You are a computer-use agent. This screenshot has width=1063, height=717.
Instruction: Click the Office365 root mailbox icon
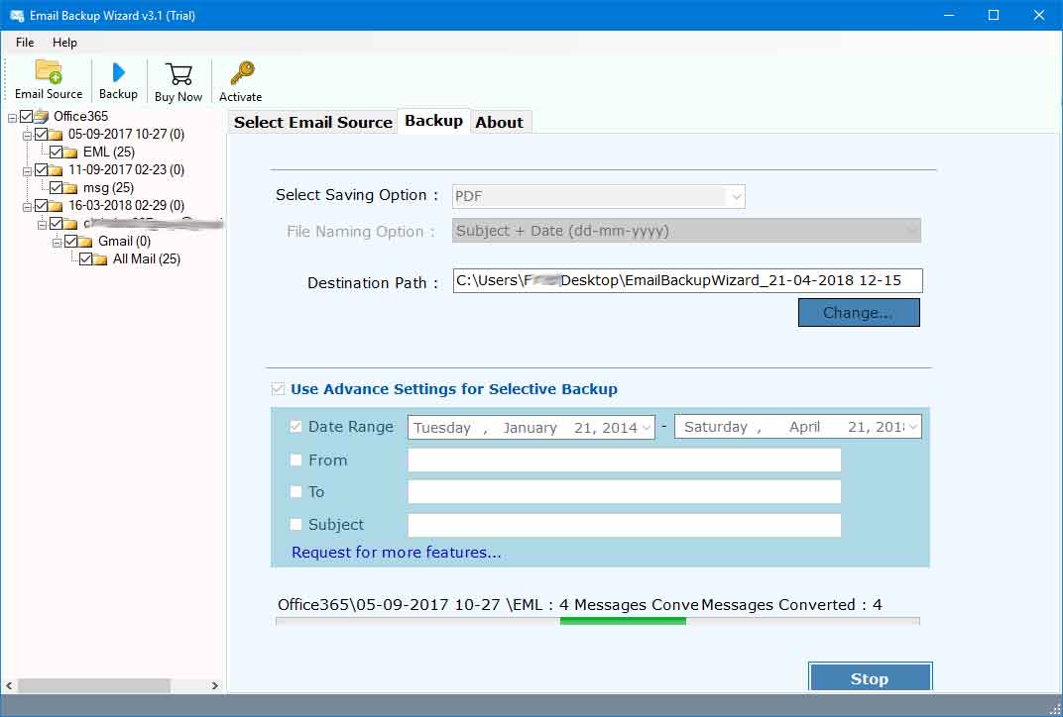42,116
